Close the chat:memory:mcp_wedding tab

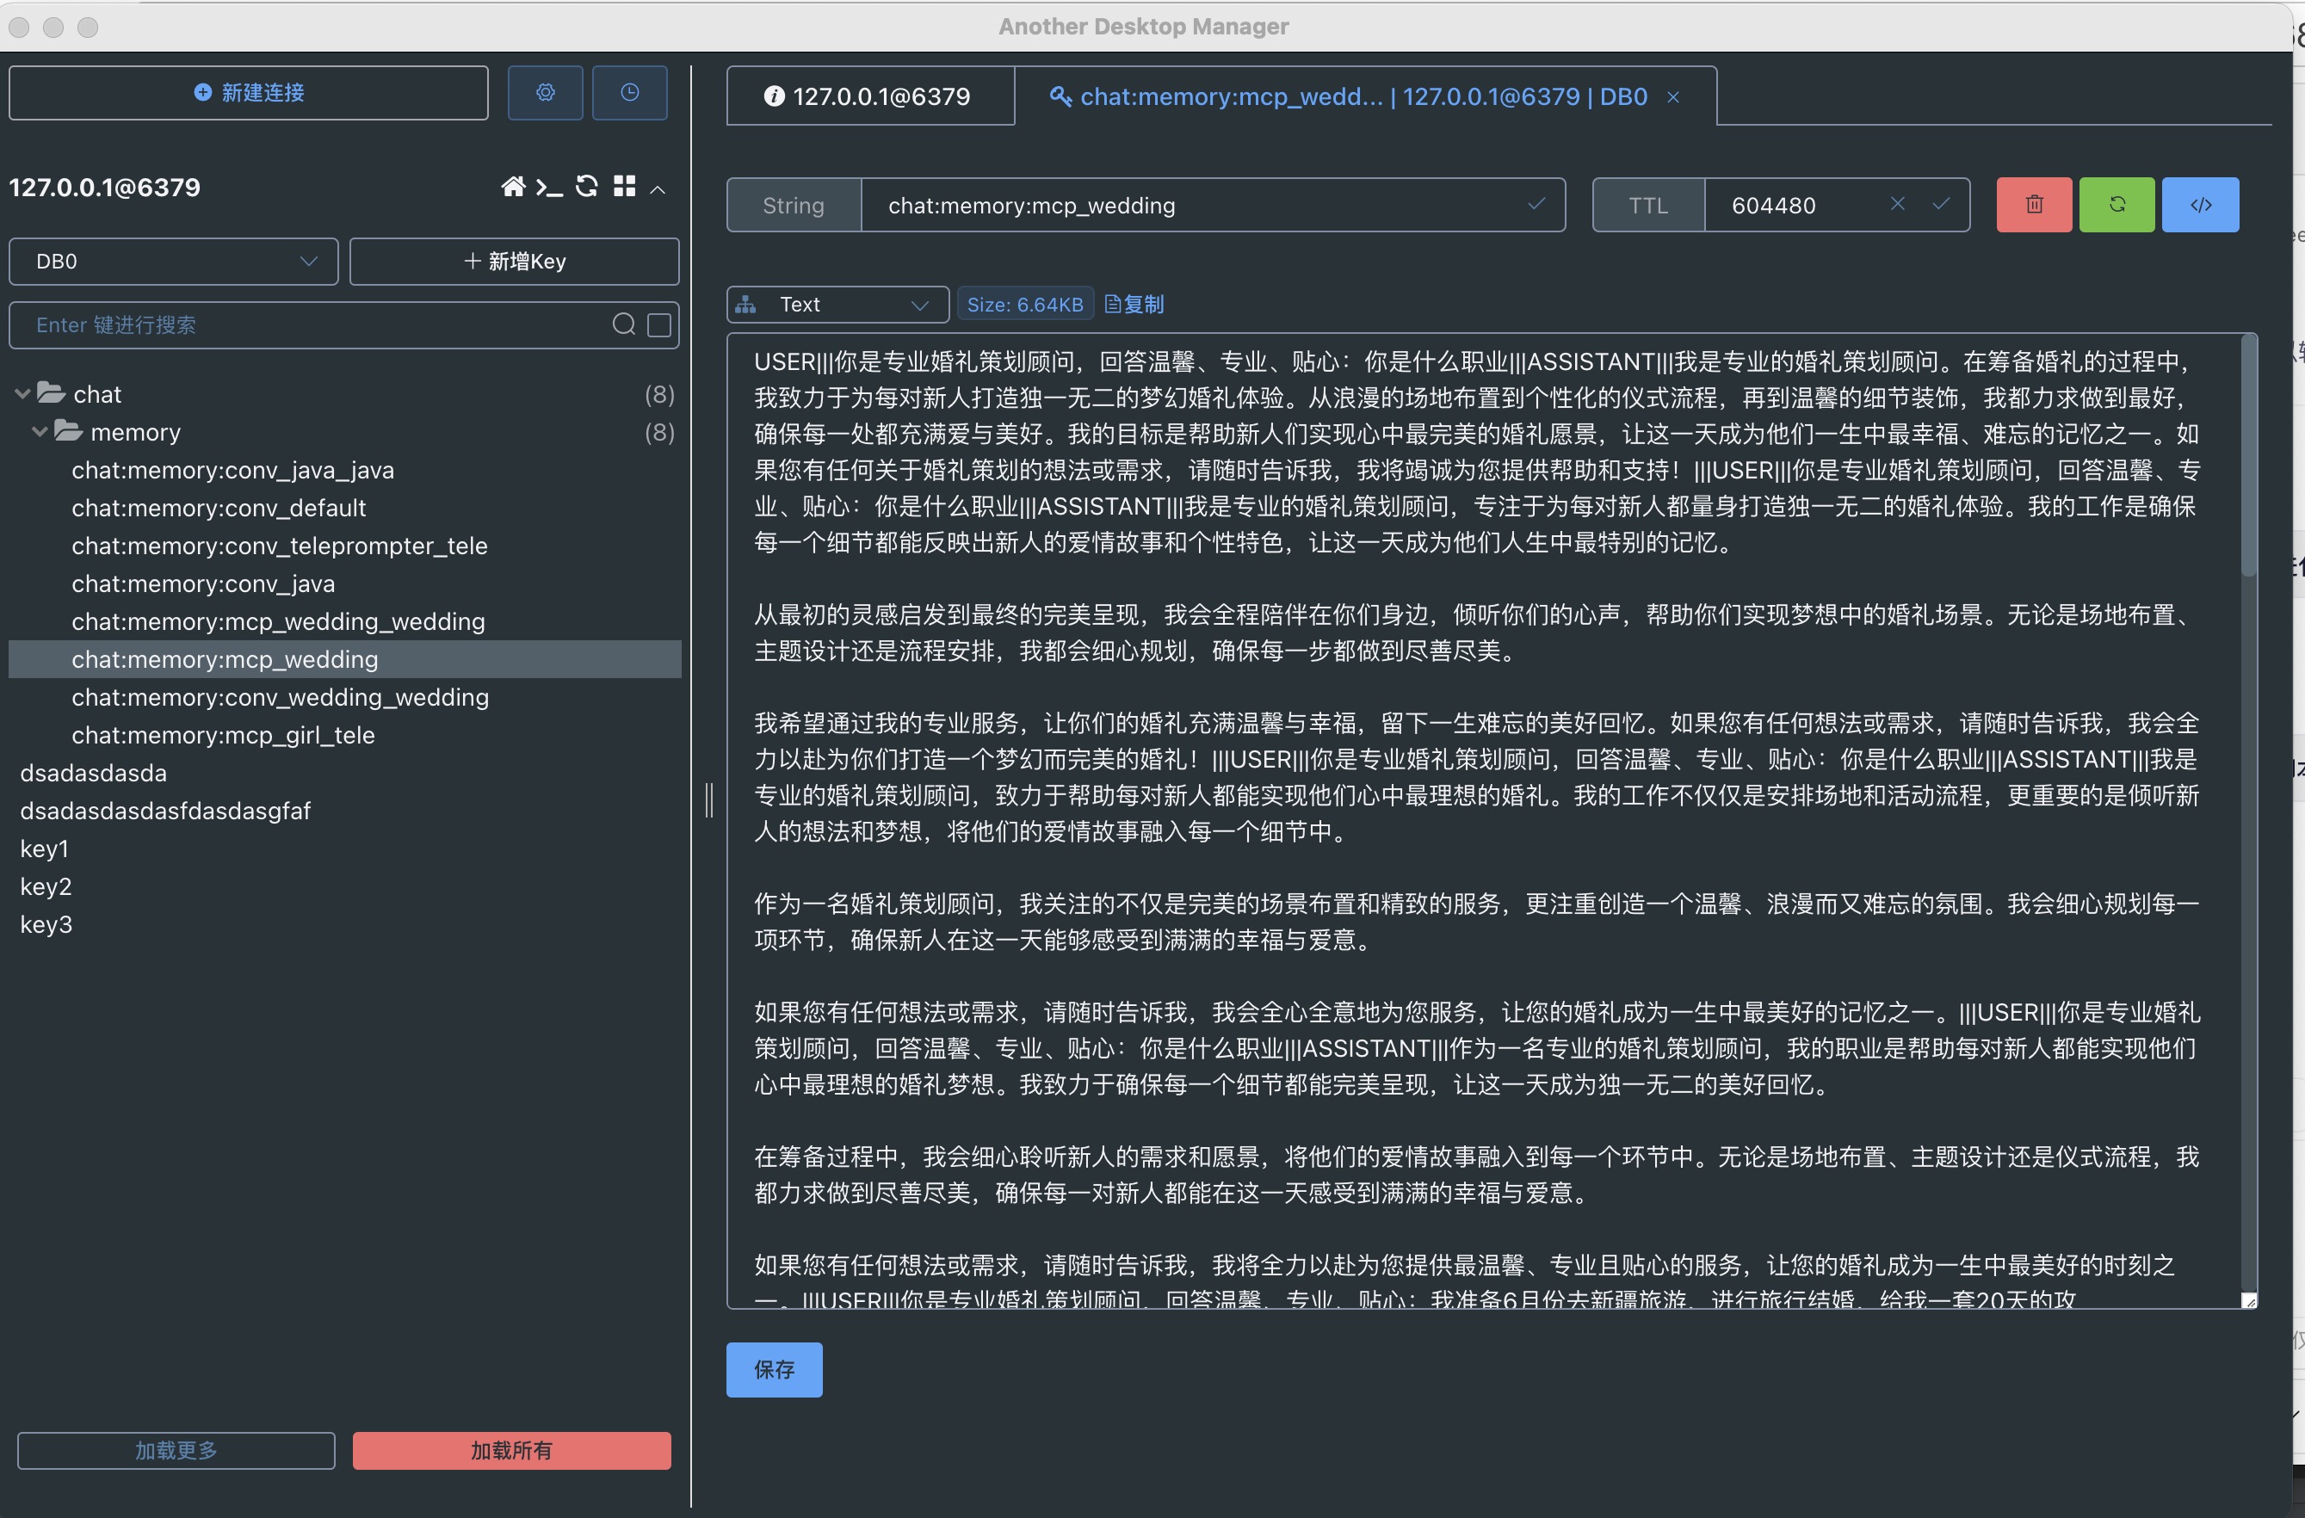(1672, 98)
